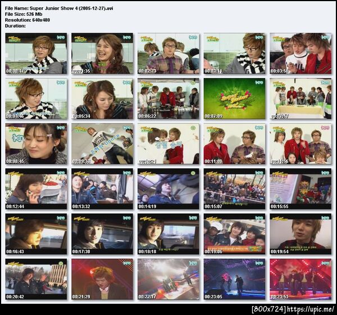Select the thumbnail stamped 00:11:08
The image size is (337, 315).
coord(234,144)
